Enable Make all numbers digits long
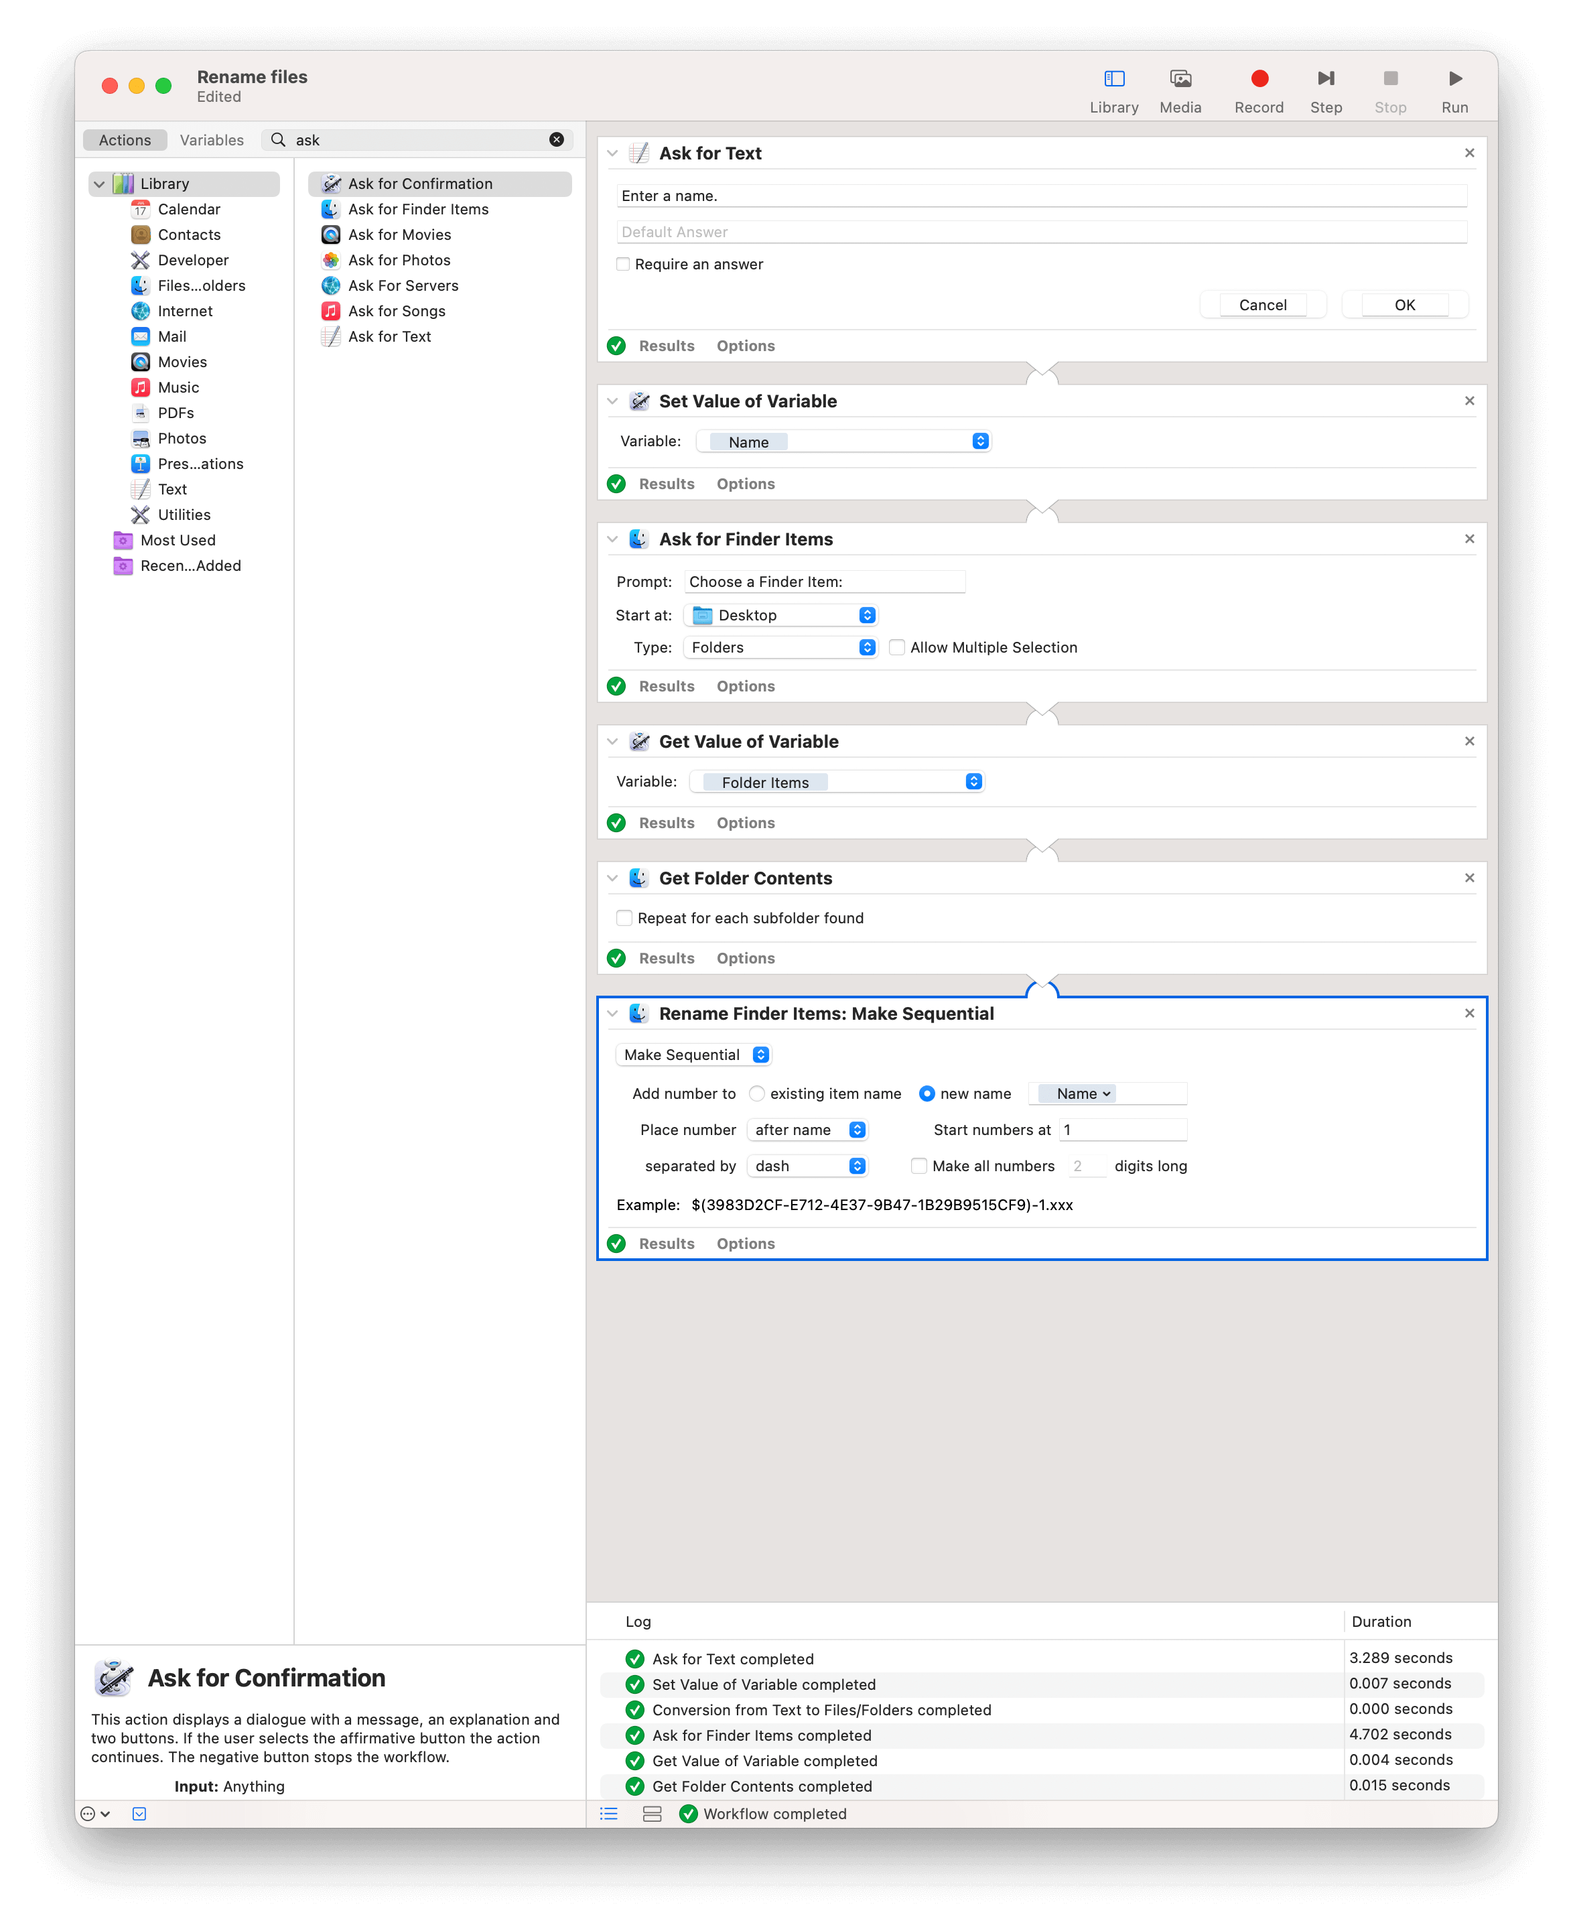The image size is (1573, 1927). click(918, 1166)
